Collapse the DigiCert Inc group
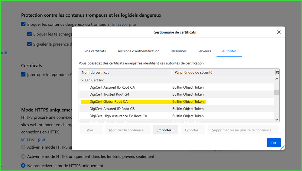This screenshot has height=171, width=302. pos(82,80)
